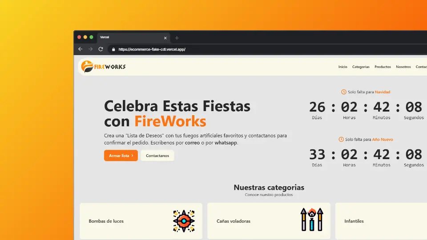
Task: Open a new browser tab
Action: tap(177, 38)
